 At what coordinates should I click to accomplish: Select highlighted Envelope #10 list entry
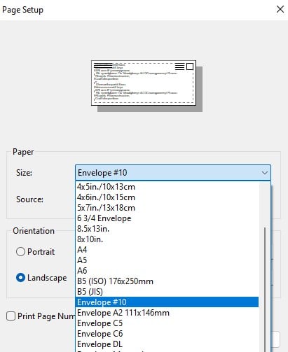(167, 302)
